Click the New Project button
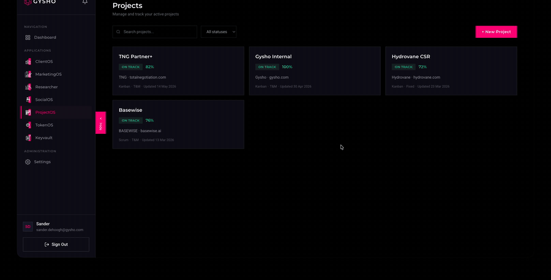551x280 pixels. click(496, 32)
